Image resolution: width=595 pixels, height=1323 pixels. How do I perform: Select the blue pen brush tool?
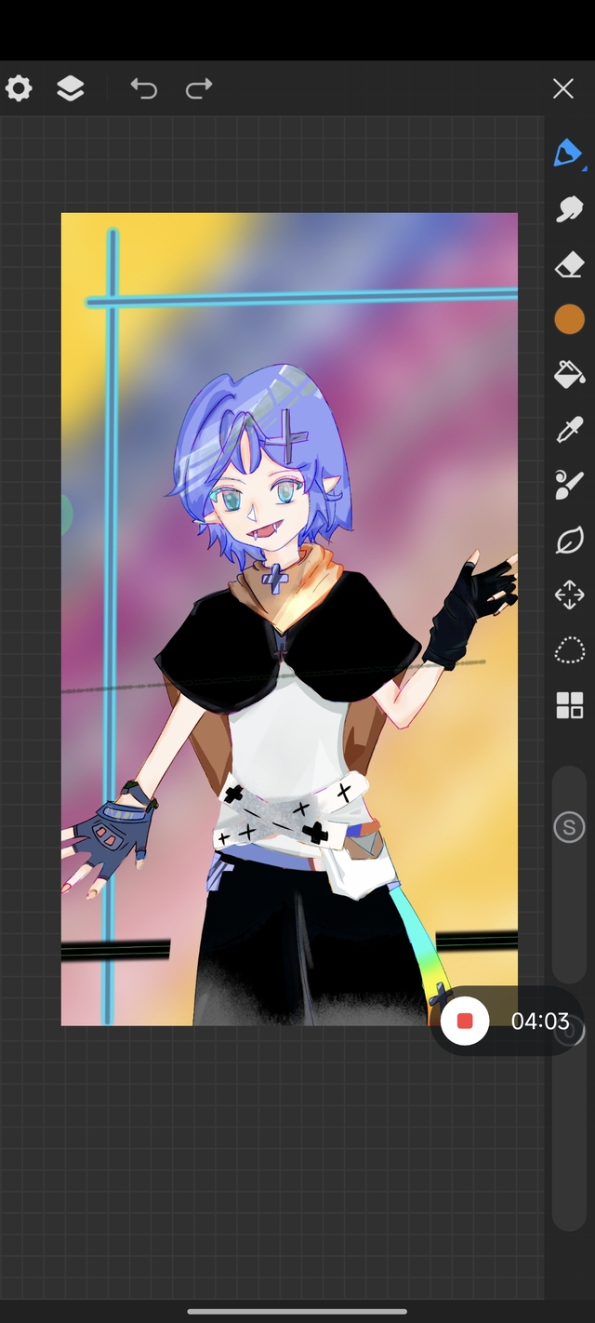[x=568, y=154]
